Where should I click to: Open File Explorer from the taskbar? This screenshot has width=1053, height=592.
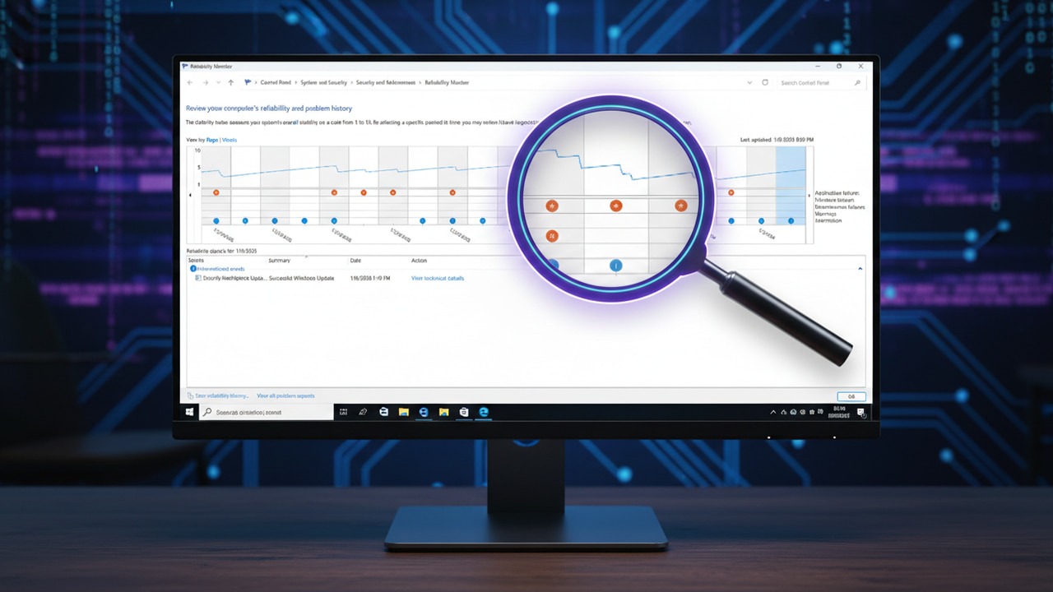point(403,411)
